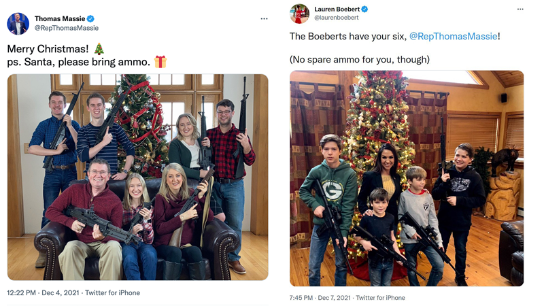Screen dimensions: 544x306
Task: Open more options on Lauren Boebert's tweet
Action: point(520,10)
